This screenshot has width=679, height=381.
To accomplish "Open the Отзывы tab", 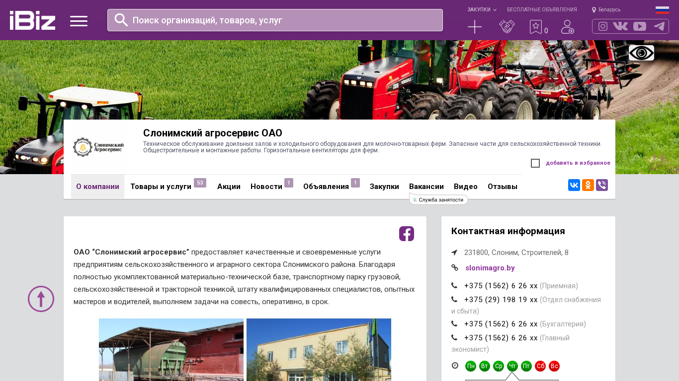I will coord(503,187).
